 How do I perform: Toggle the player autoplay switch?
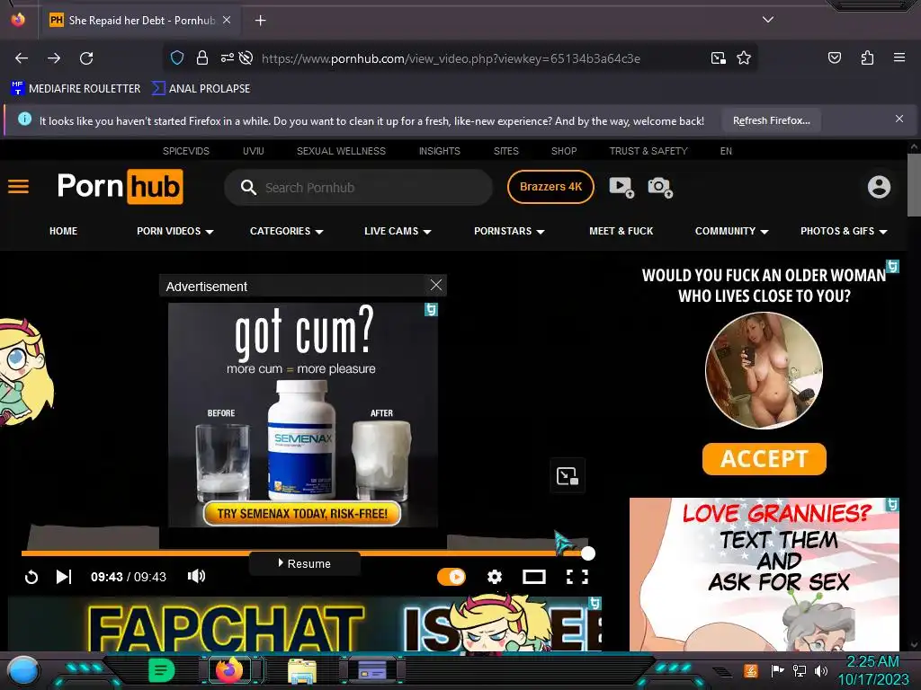tap(452, 577)
